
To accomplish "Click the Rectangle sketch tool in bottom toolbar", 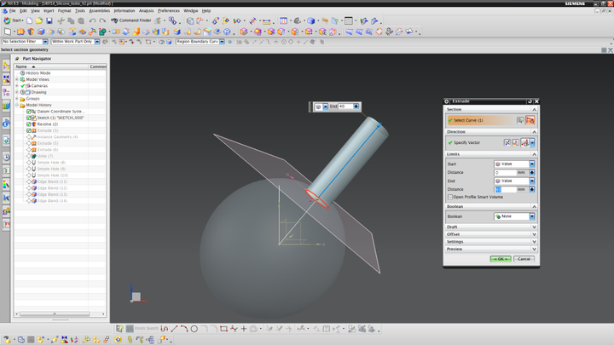I will point(223,329).
